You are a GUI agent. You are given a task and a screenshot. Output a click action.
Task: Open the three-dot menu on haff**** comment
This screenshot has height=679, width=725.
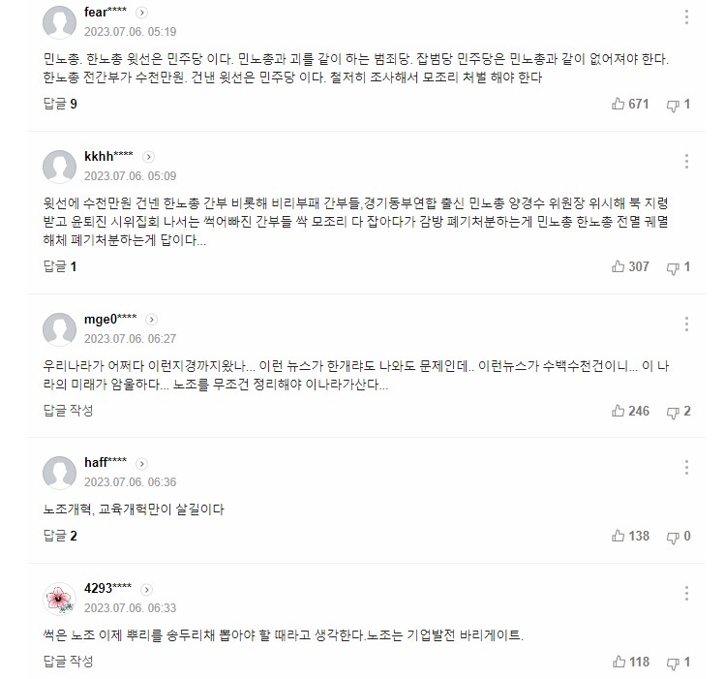(687, 469)
